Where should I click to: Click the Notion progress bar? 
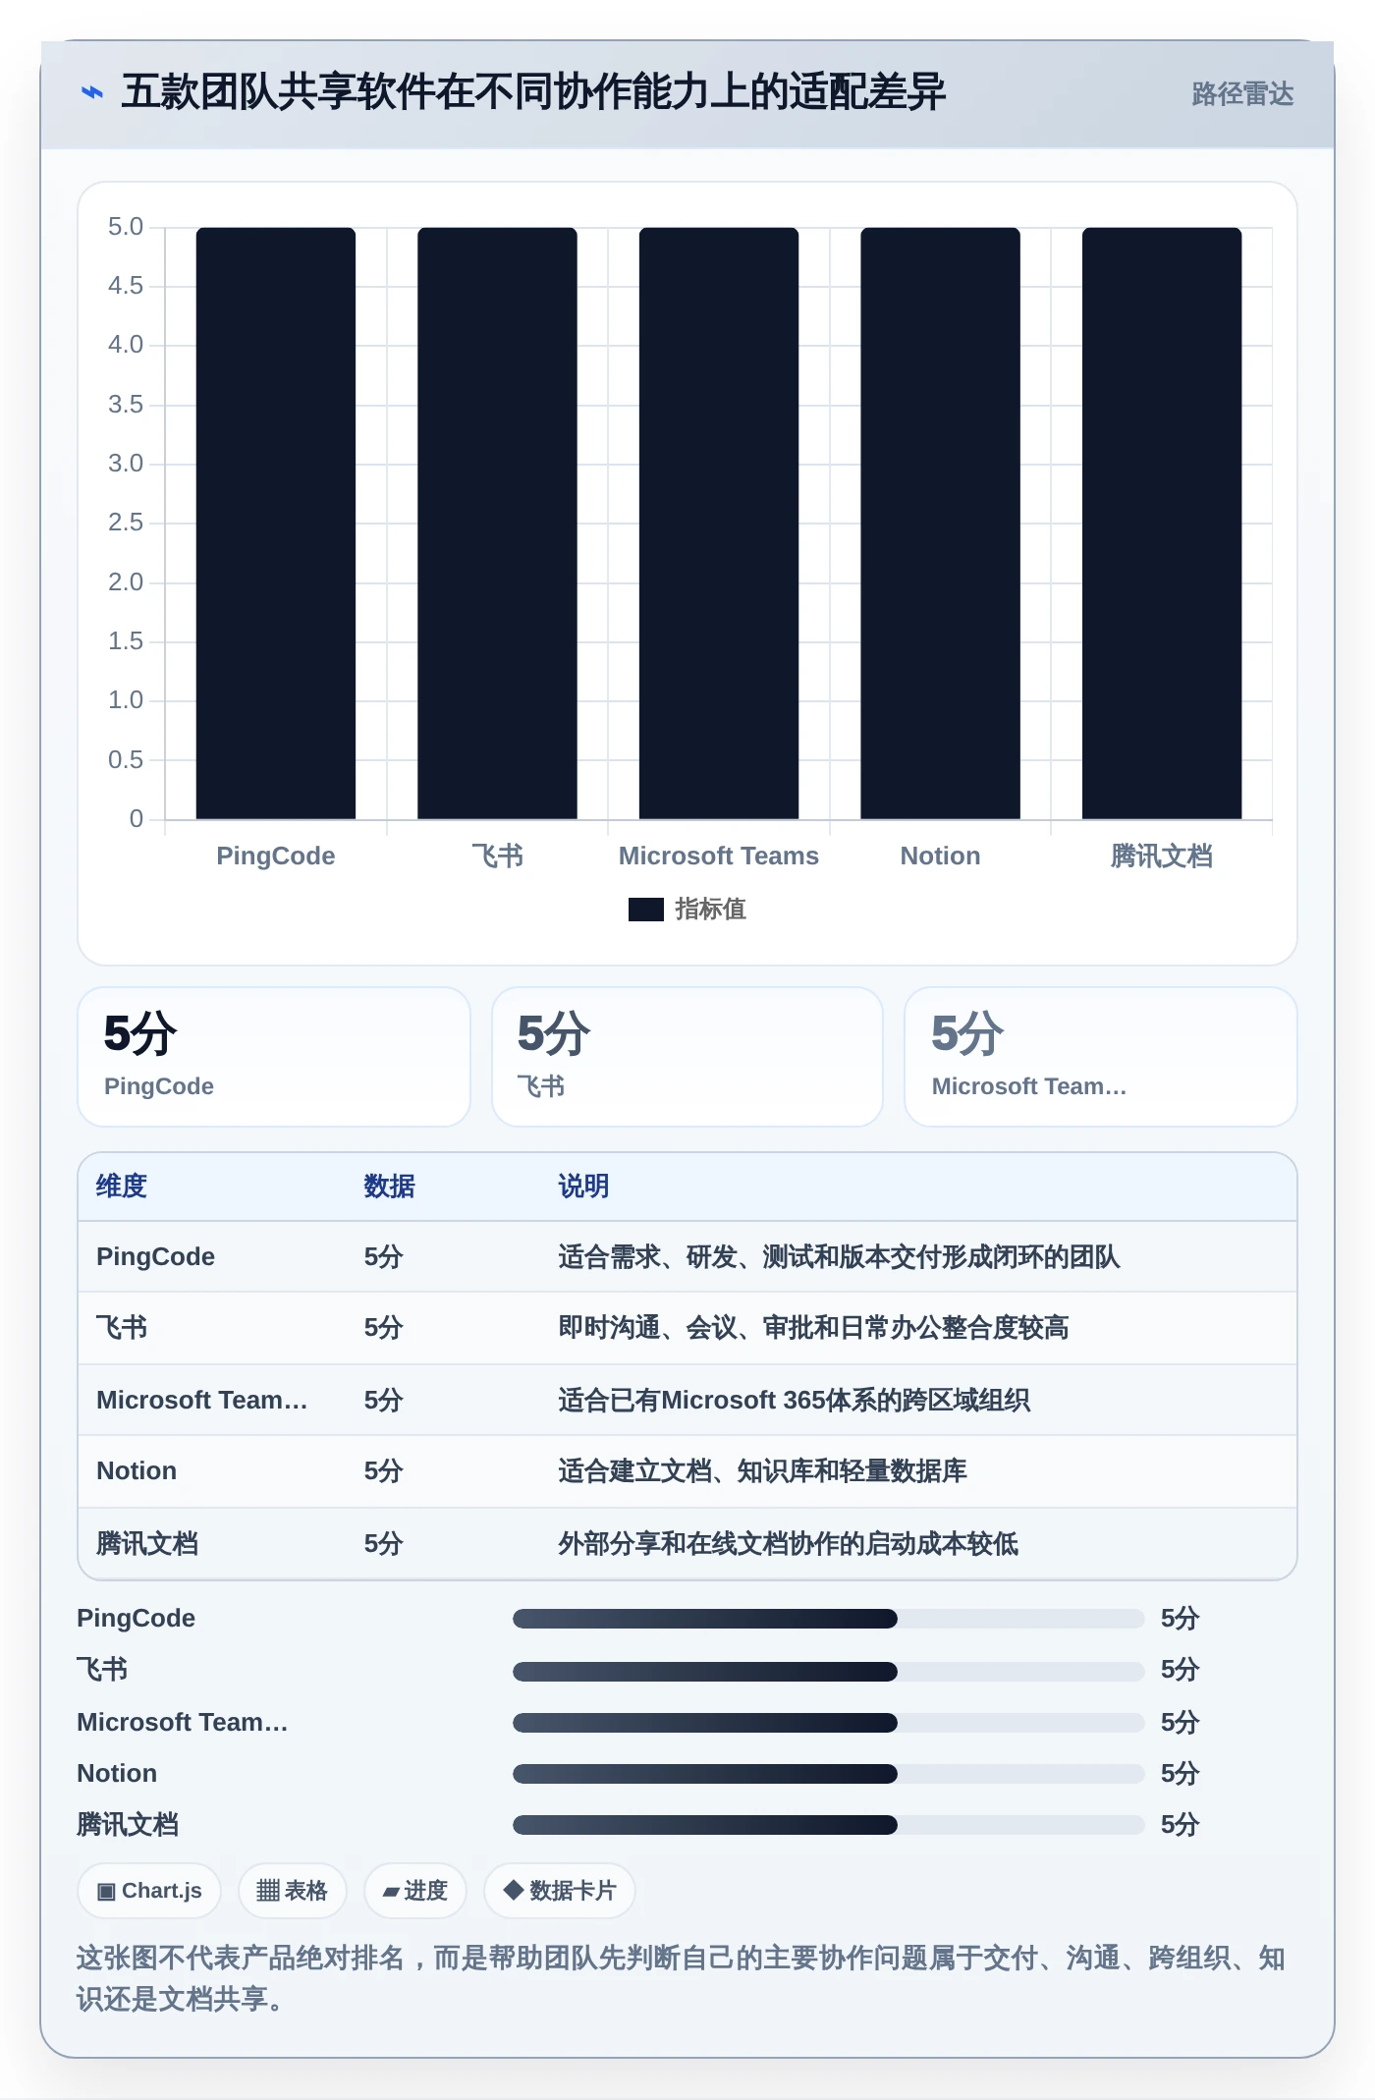(828, 1773)
